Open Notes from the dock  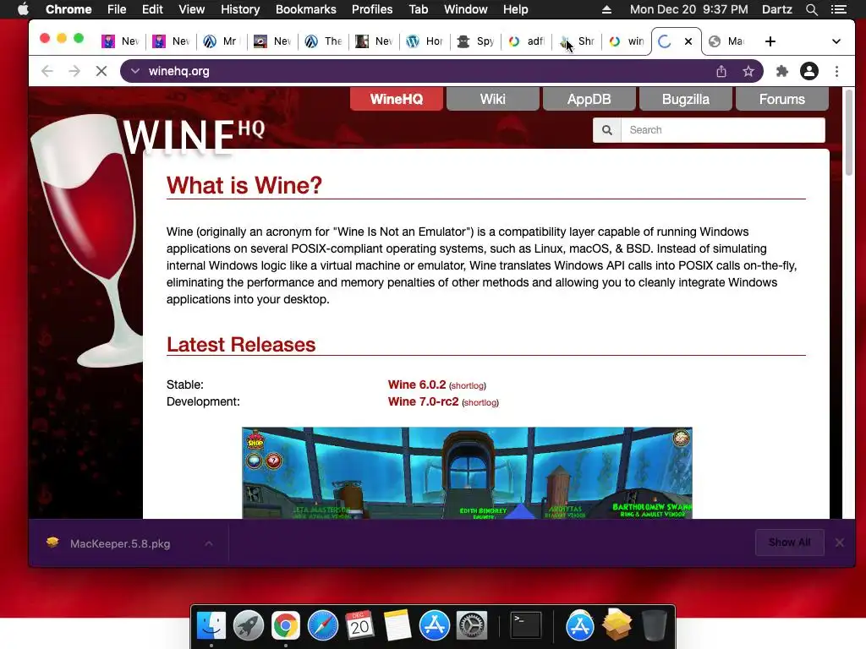(x=397, y=626)
